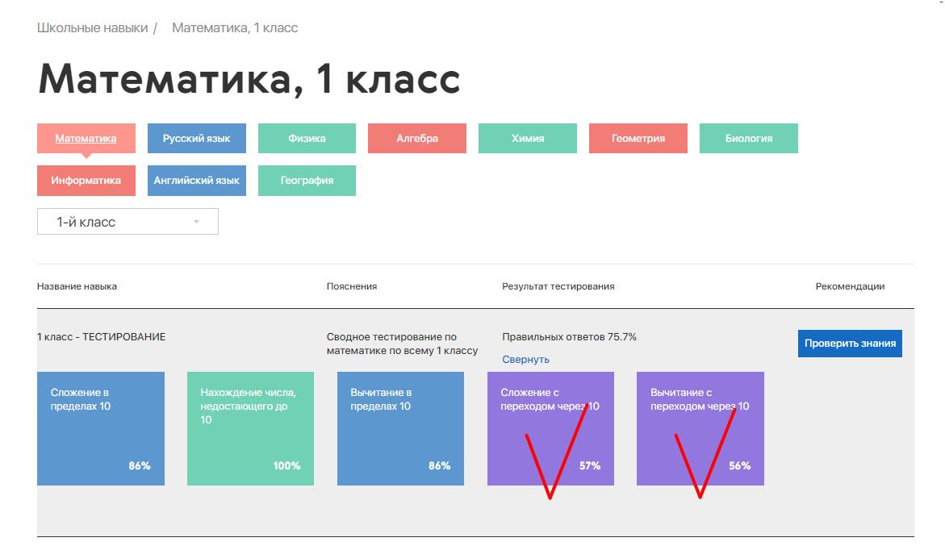
Task: Open the 1-й класс dropdown
Action: tap(127, 221)
